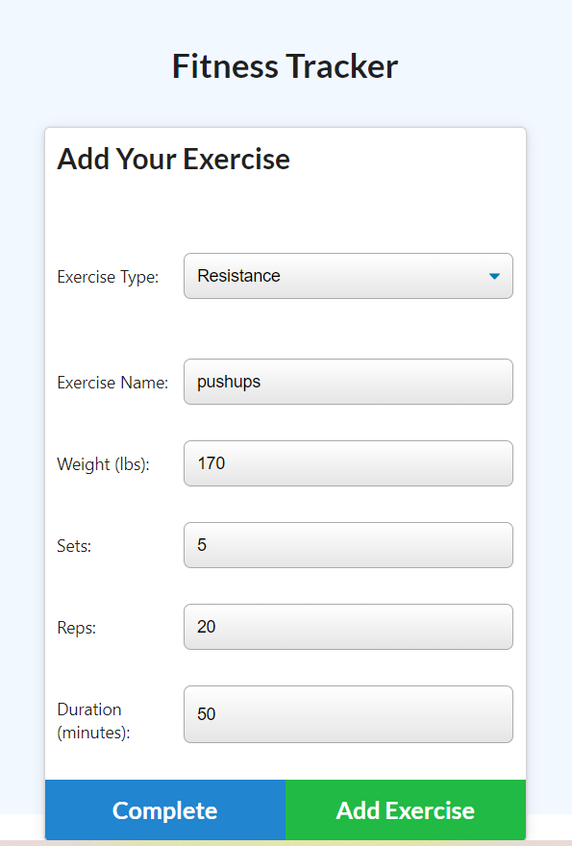Click the Exercise Name label
This screenshot has height=846, width=572.
(113, 382)
